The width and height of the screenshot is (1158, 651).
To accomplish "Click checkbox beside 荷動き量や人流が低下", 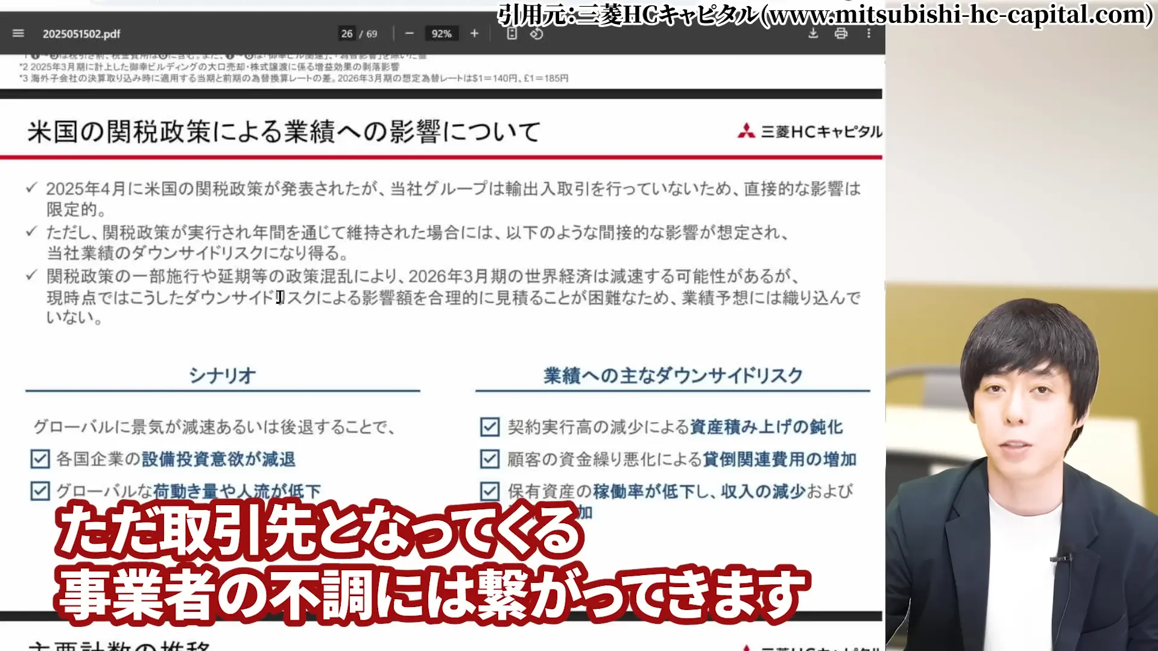I will pyautogui.click(x=40, y=491).
